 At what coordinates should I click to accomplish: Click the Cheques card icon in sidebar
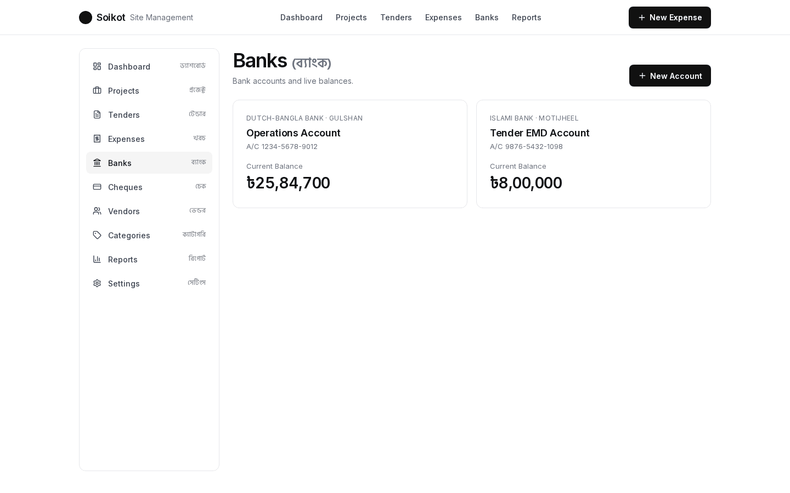click(x=97, y=187)
